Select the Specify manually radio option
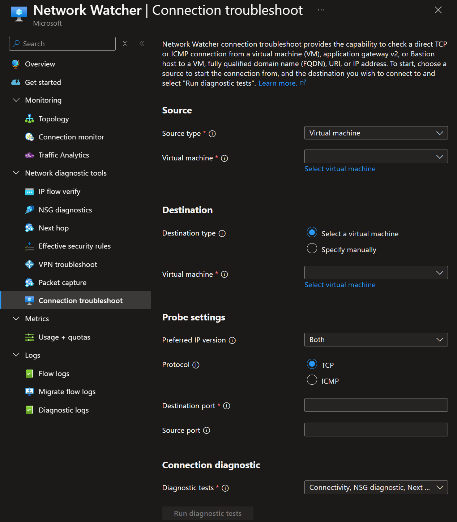The height and width of the screenshot is (522, 457). (312, 249)
